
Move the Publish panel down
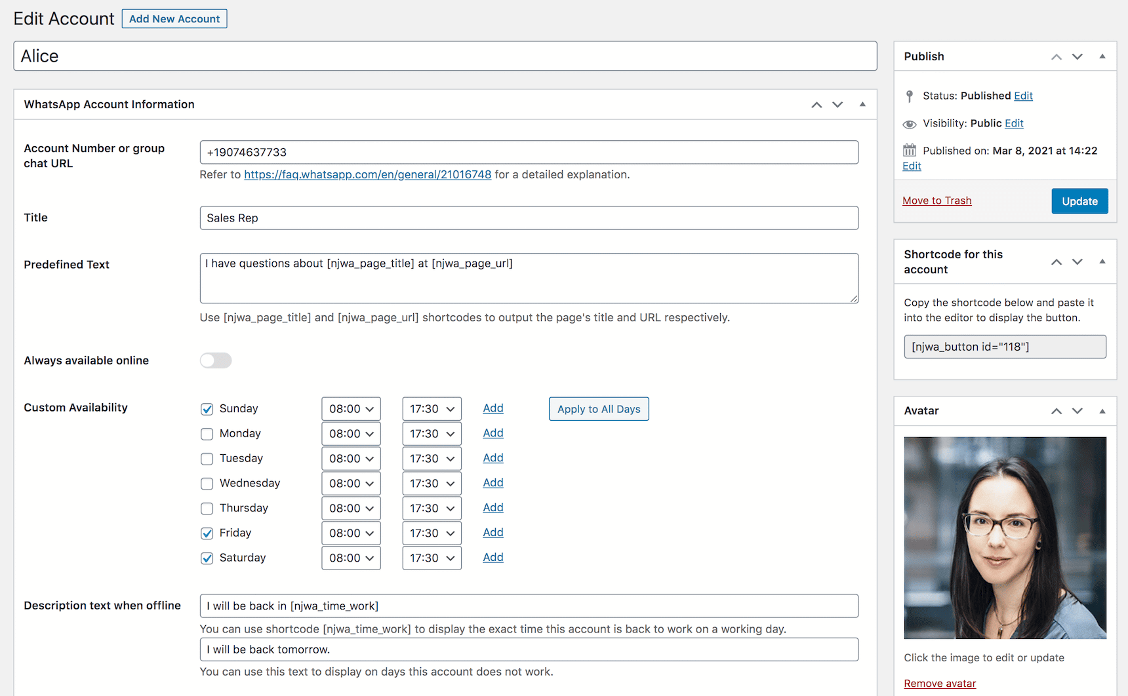pyautogui.click(x=1078, y=57)
